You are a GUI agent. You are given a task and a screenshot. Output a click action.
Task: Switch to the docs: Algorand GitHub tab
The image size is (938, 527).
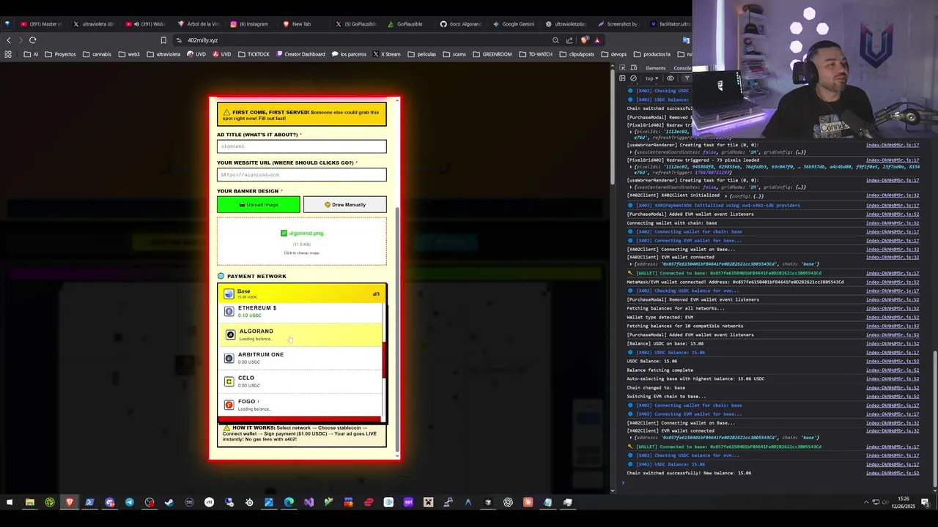462,24
